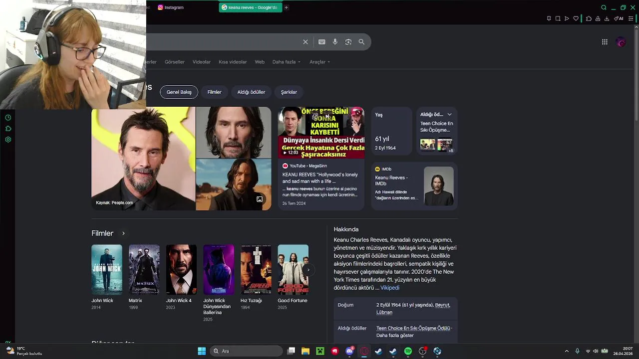Open the browser downloads icon
Image resolution: width=639 pixels, height=359 pixels.
(607, 18)
